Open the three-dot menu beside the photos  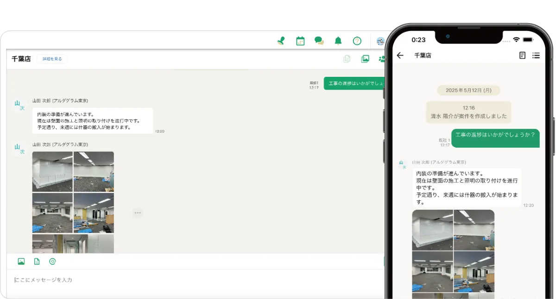pos(137,213)
